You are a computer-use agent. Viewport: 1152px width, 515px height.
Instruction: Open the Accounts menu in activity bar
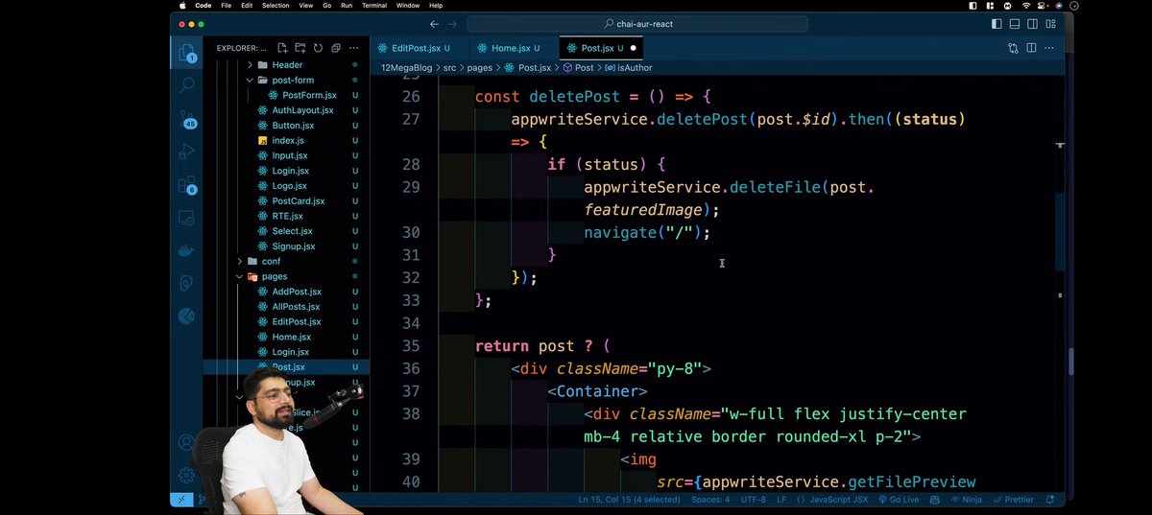coord(187,443)
